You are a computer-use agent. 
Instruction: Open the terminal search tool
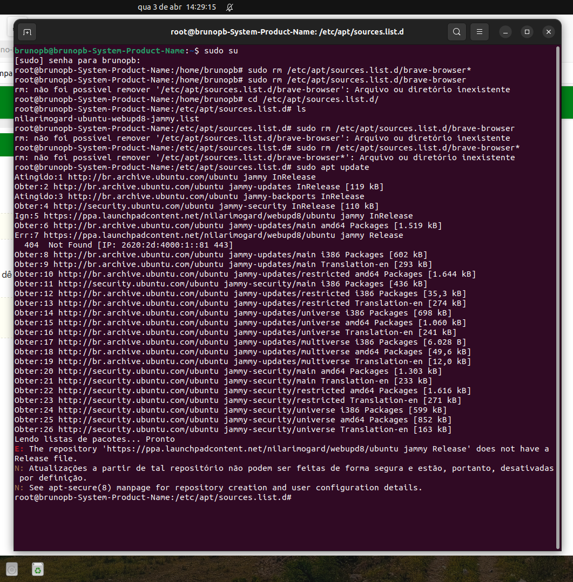click(457, 32)
